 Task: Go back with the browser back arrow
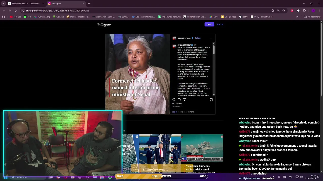point(4,11)
